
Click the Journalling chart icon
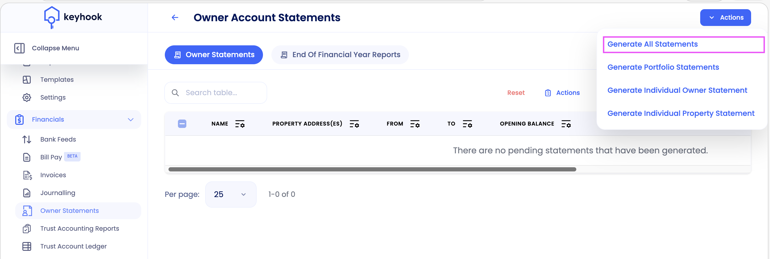click(x=27, y=193)
